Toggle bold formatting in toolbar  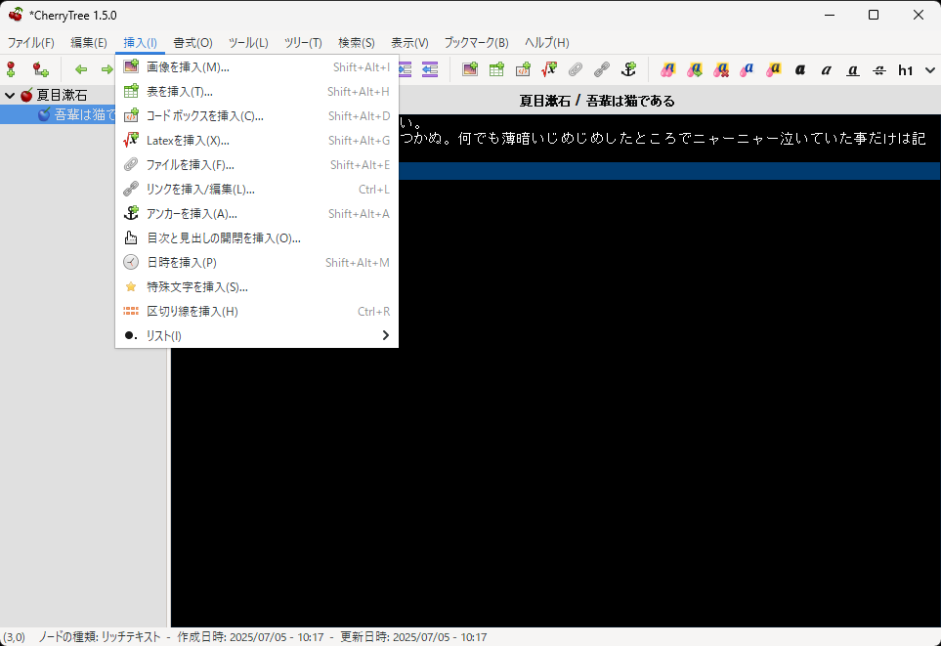click(800, 69)
